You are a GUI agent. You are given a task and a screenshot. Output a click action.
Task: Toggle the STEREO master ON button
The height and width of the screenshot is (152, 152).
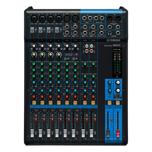pos(118,102)
